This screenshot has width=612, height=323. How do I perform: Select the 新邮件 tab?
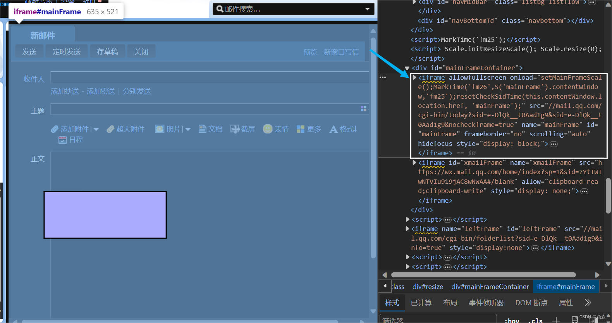pos(43,36)
